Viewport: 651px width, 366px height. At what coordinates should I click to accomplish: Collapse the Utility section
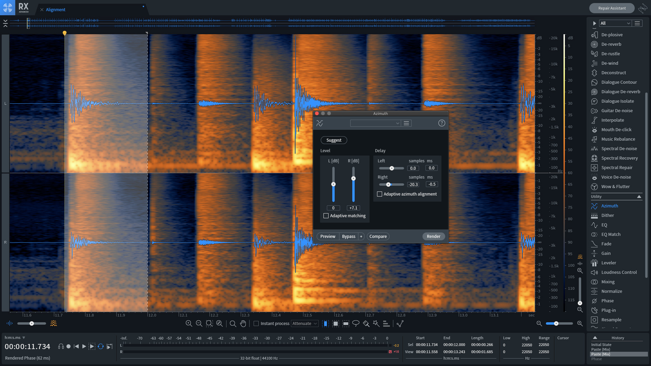coord(639,197)
